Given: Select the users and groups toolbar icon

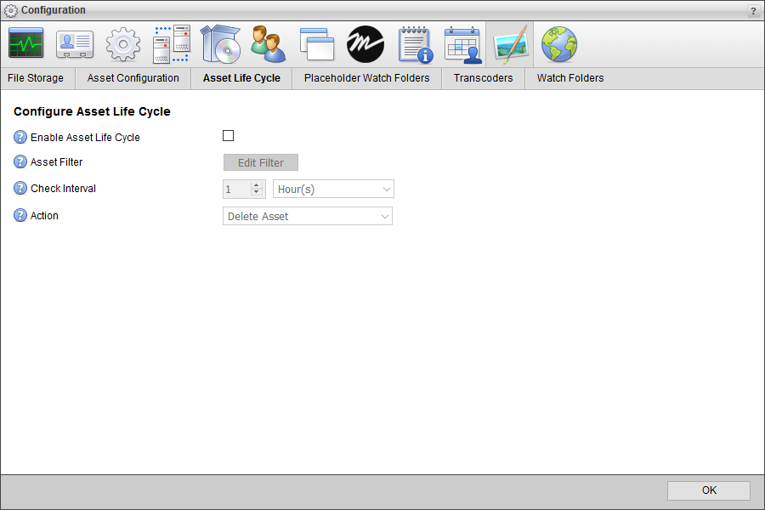Looking at the screenshot, I should point(269,43).
